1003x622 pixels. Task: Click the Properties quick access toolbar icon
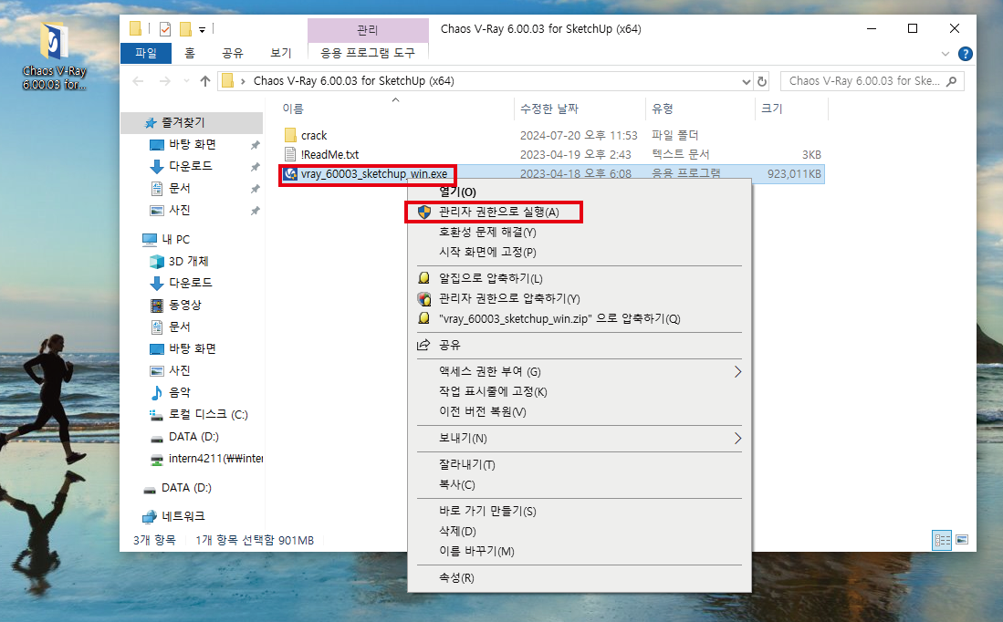[165, 29]
